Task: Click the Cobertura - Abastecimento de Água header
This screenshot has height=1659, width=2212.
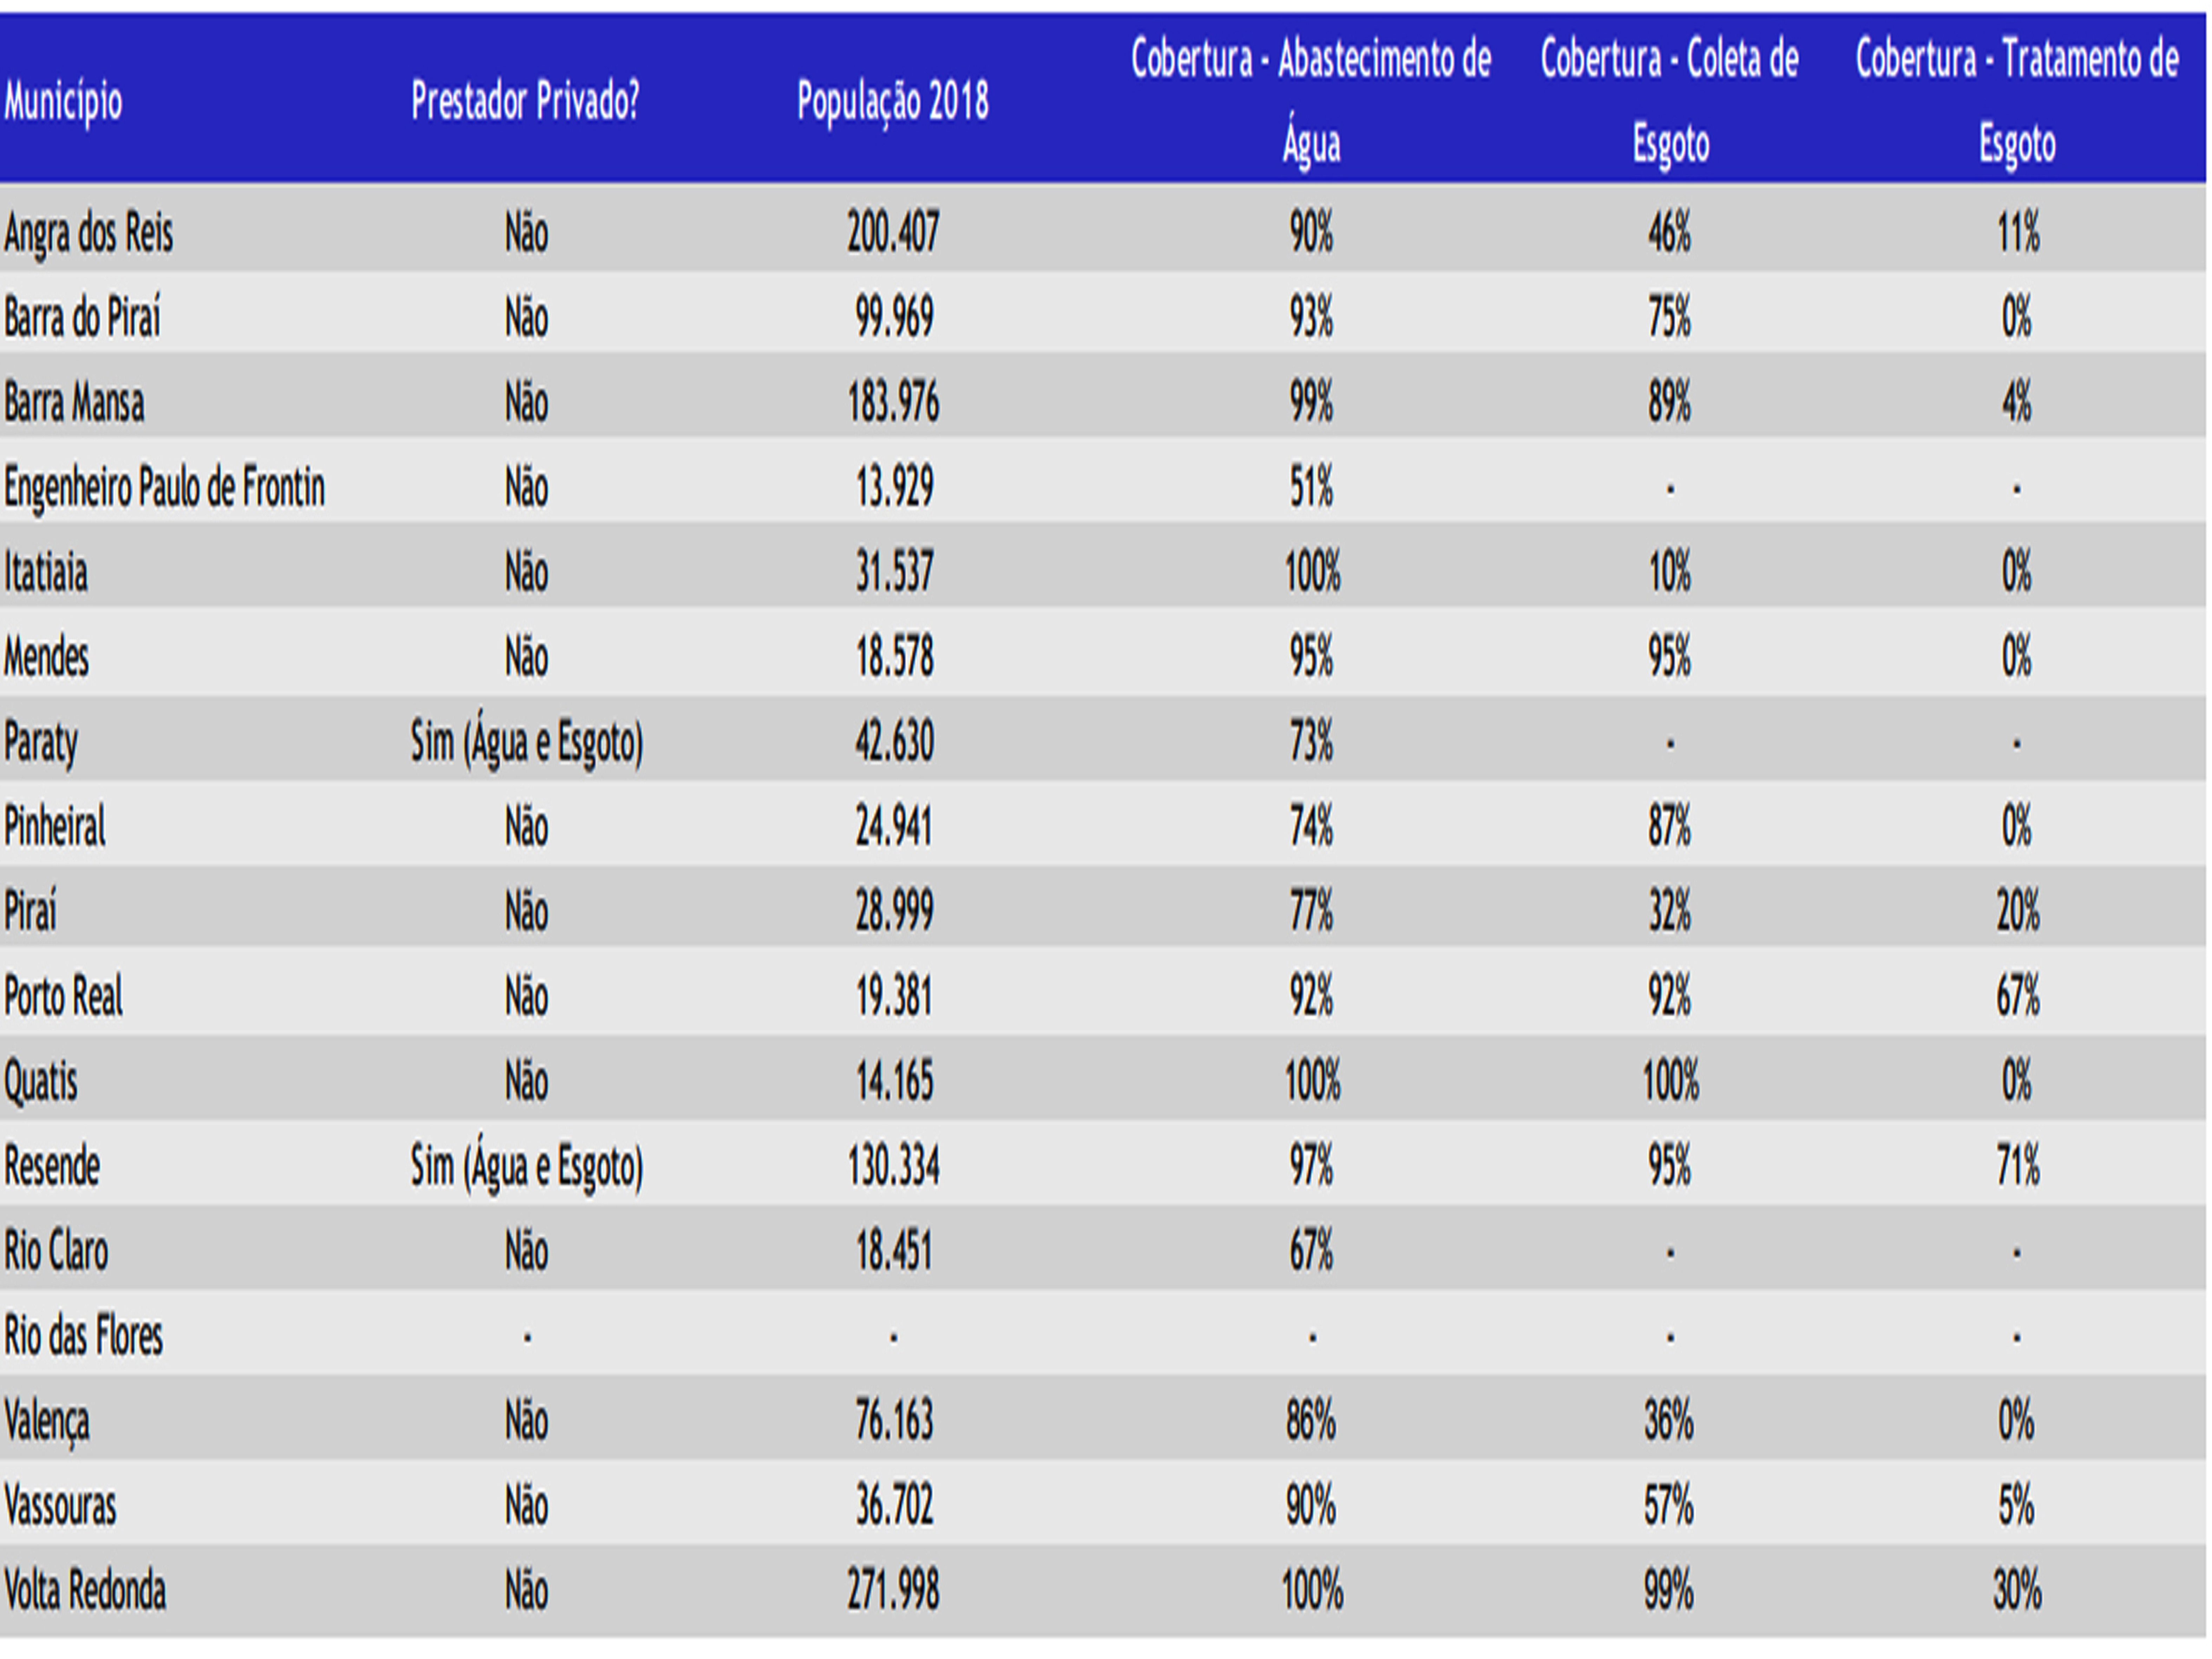Action: [1311, 101]
